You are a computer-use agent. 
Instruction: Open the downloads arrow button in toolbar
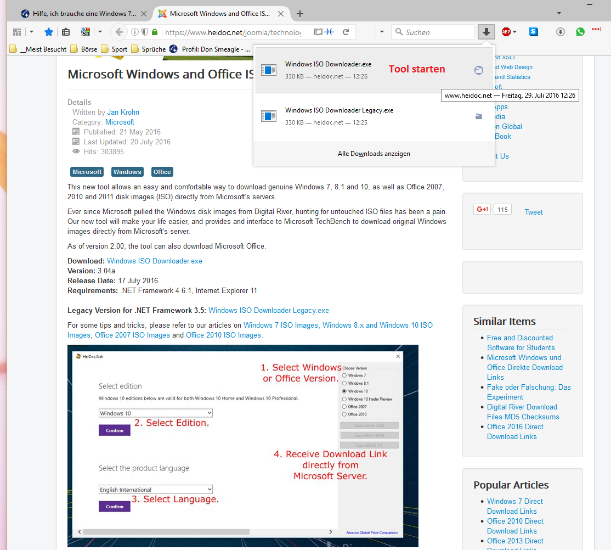click(486, 32)
